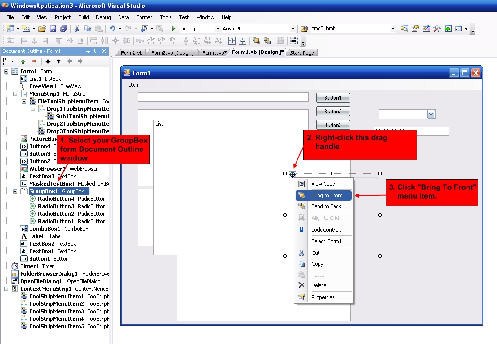This screenshot has height=344, width=497.
Task: Collapse the Form1 root node
Action: click(x=6, y=71)
